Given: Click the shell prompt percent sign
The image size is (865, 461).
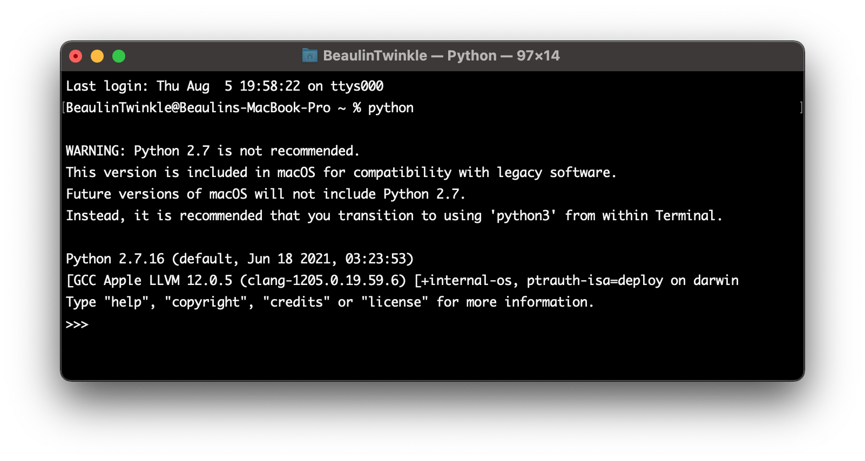Looking at the screenshot, I should (x=359, y=107).
